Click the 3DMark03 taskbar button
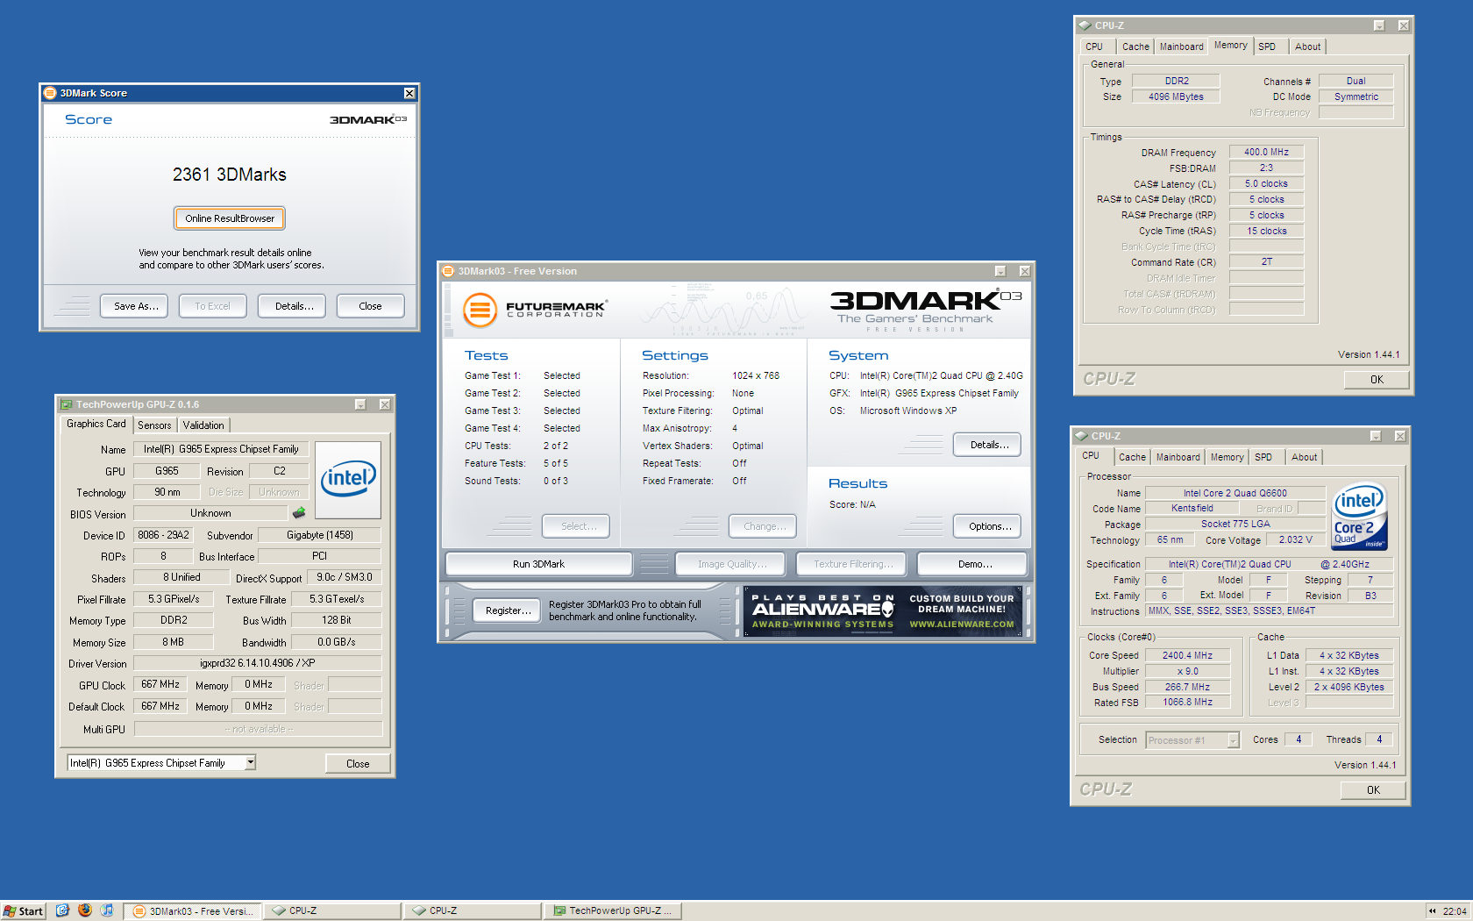This screenshot has height=921, width=1473. click(193, 910)
